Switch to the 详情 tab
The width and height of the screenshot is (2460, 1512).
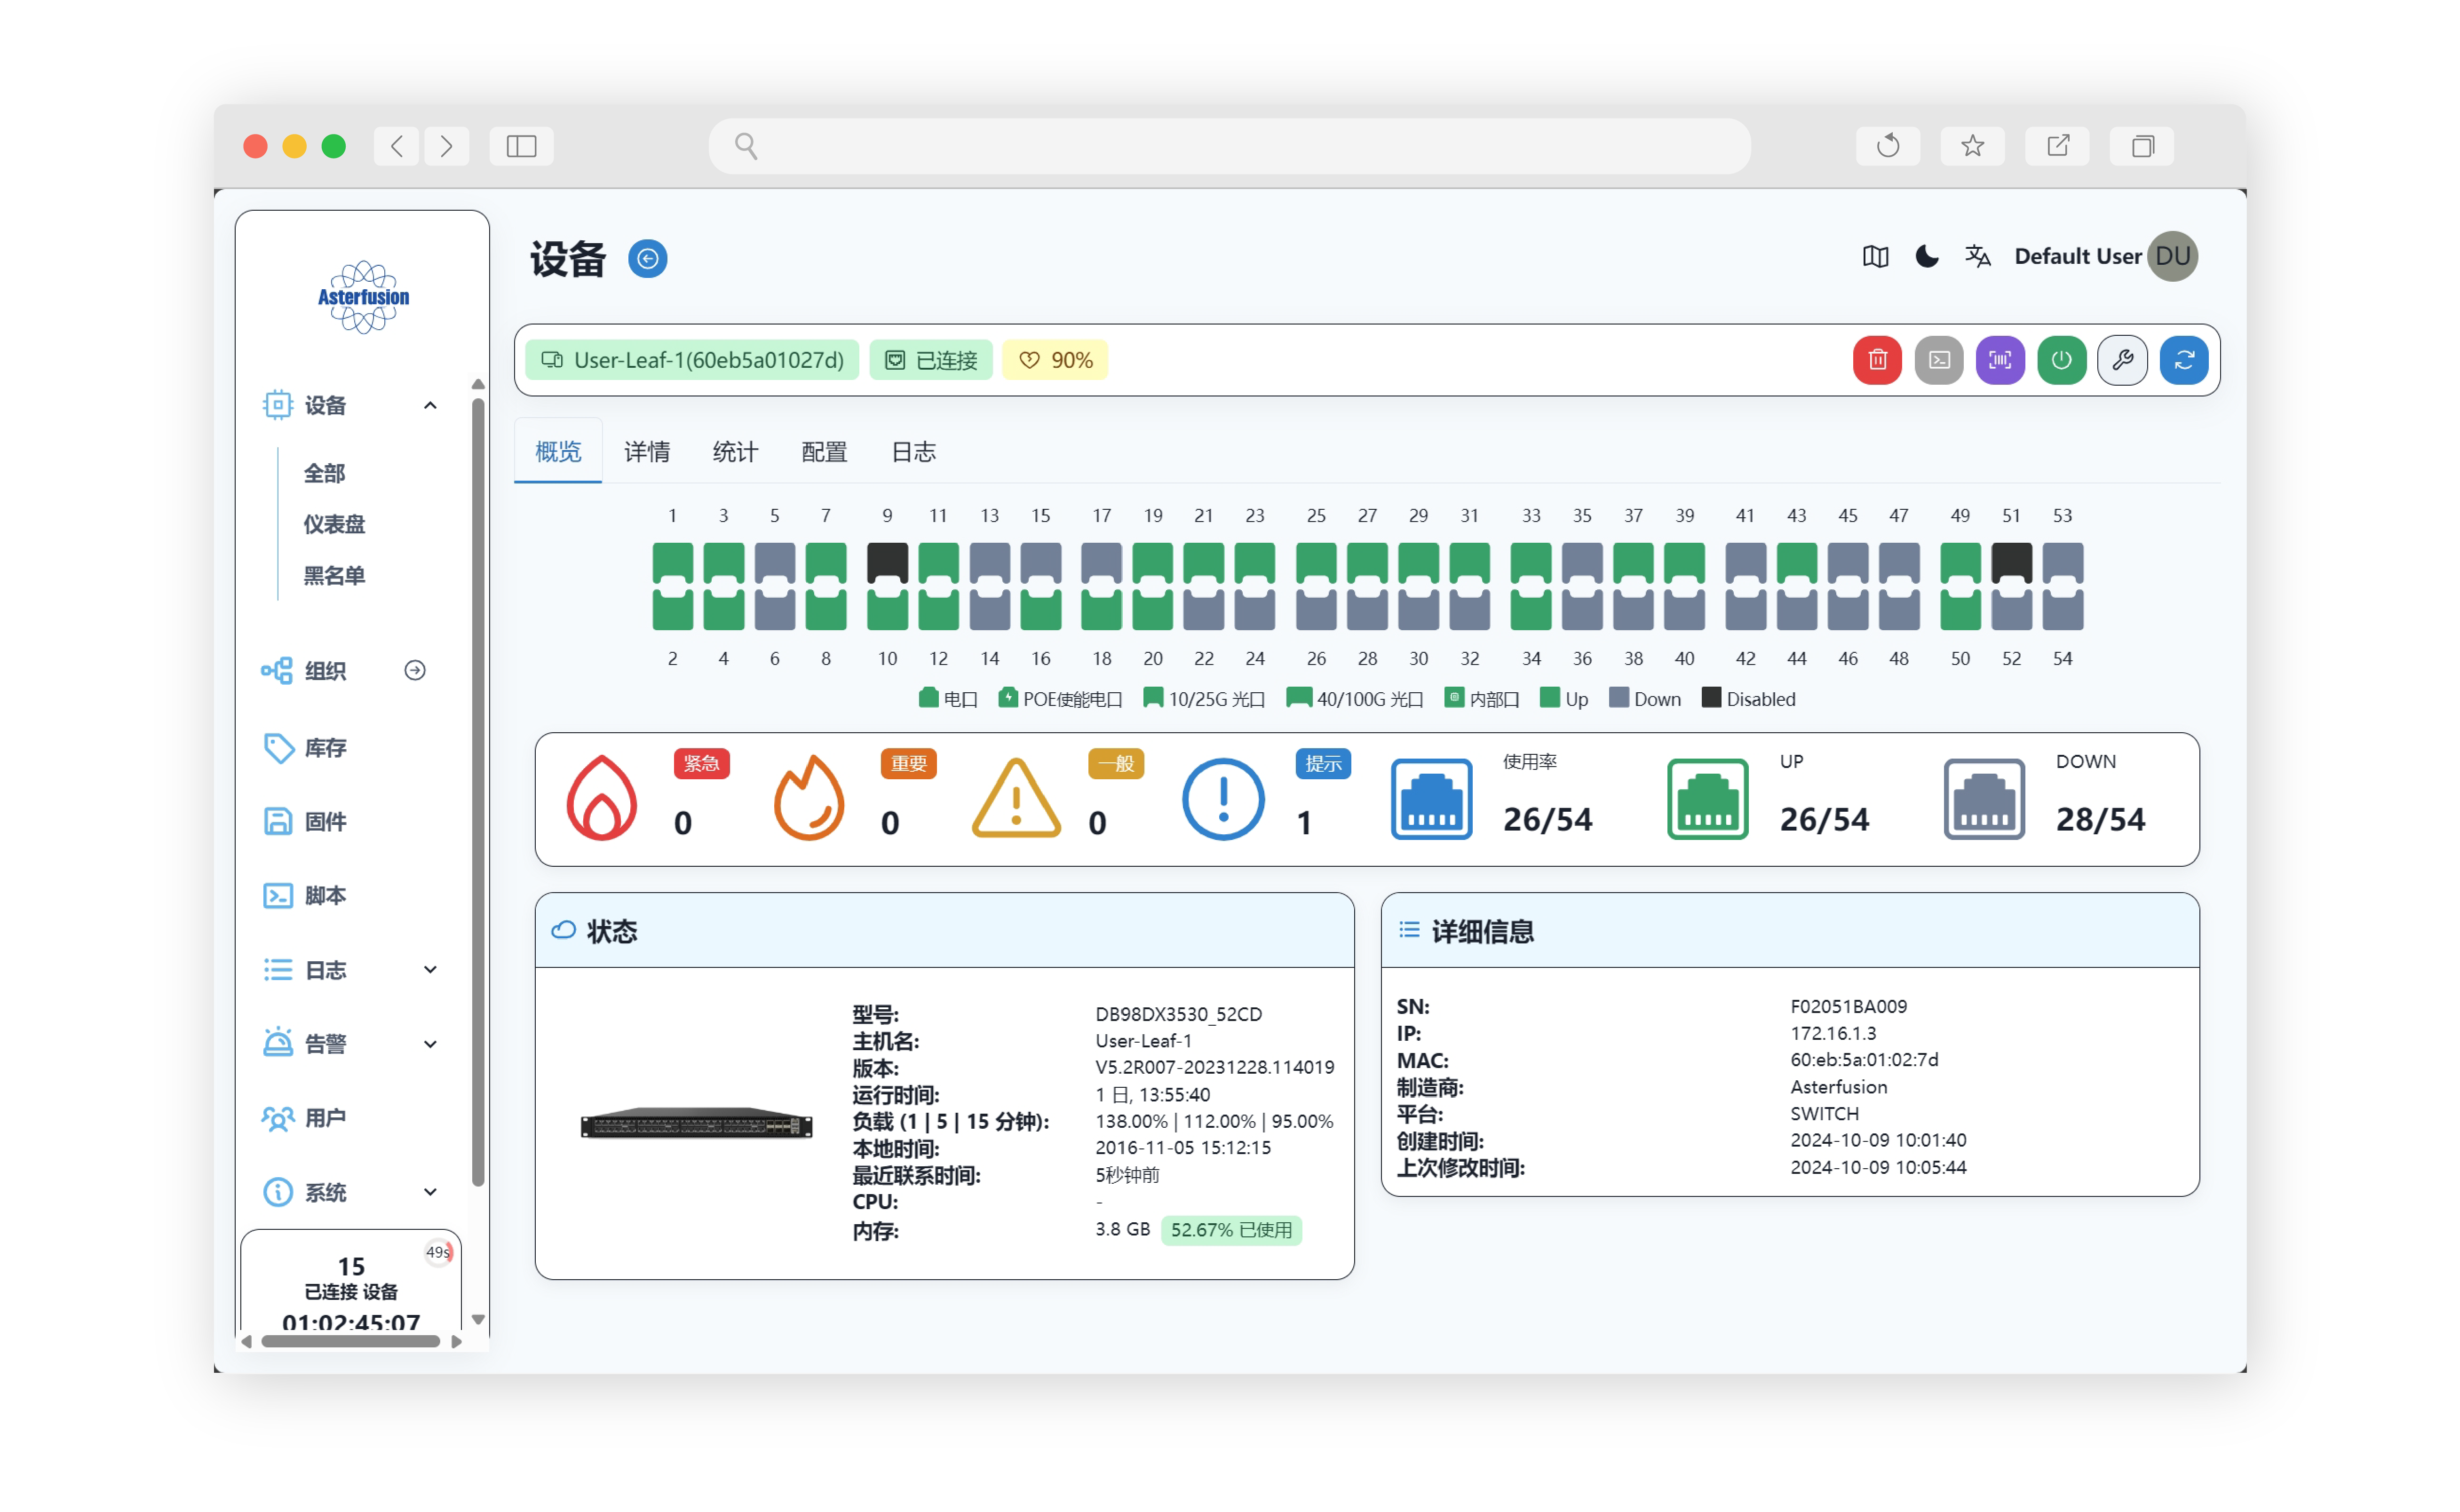(x=647, y=452)
